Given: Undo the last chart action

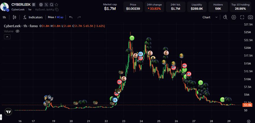Looking at the screenshot, I should pos(71,17).
